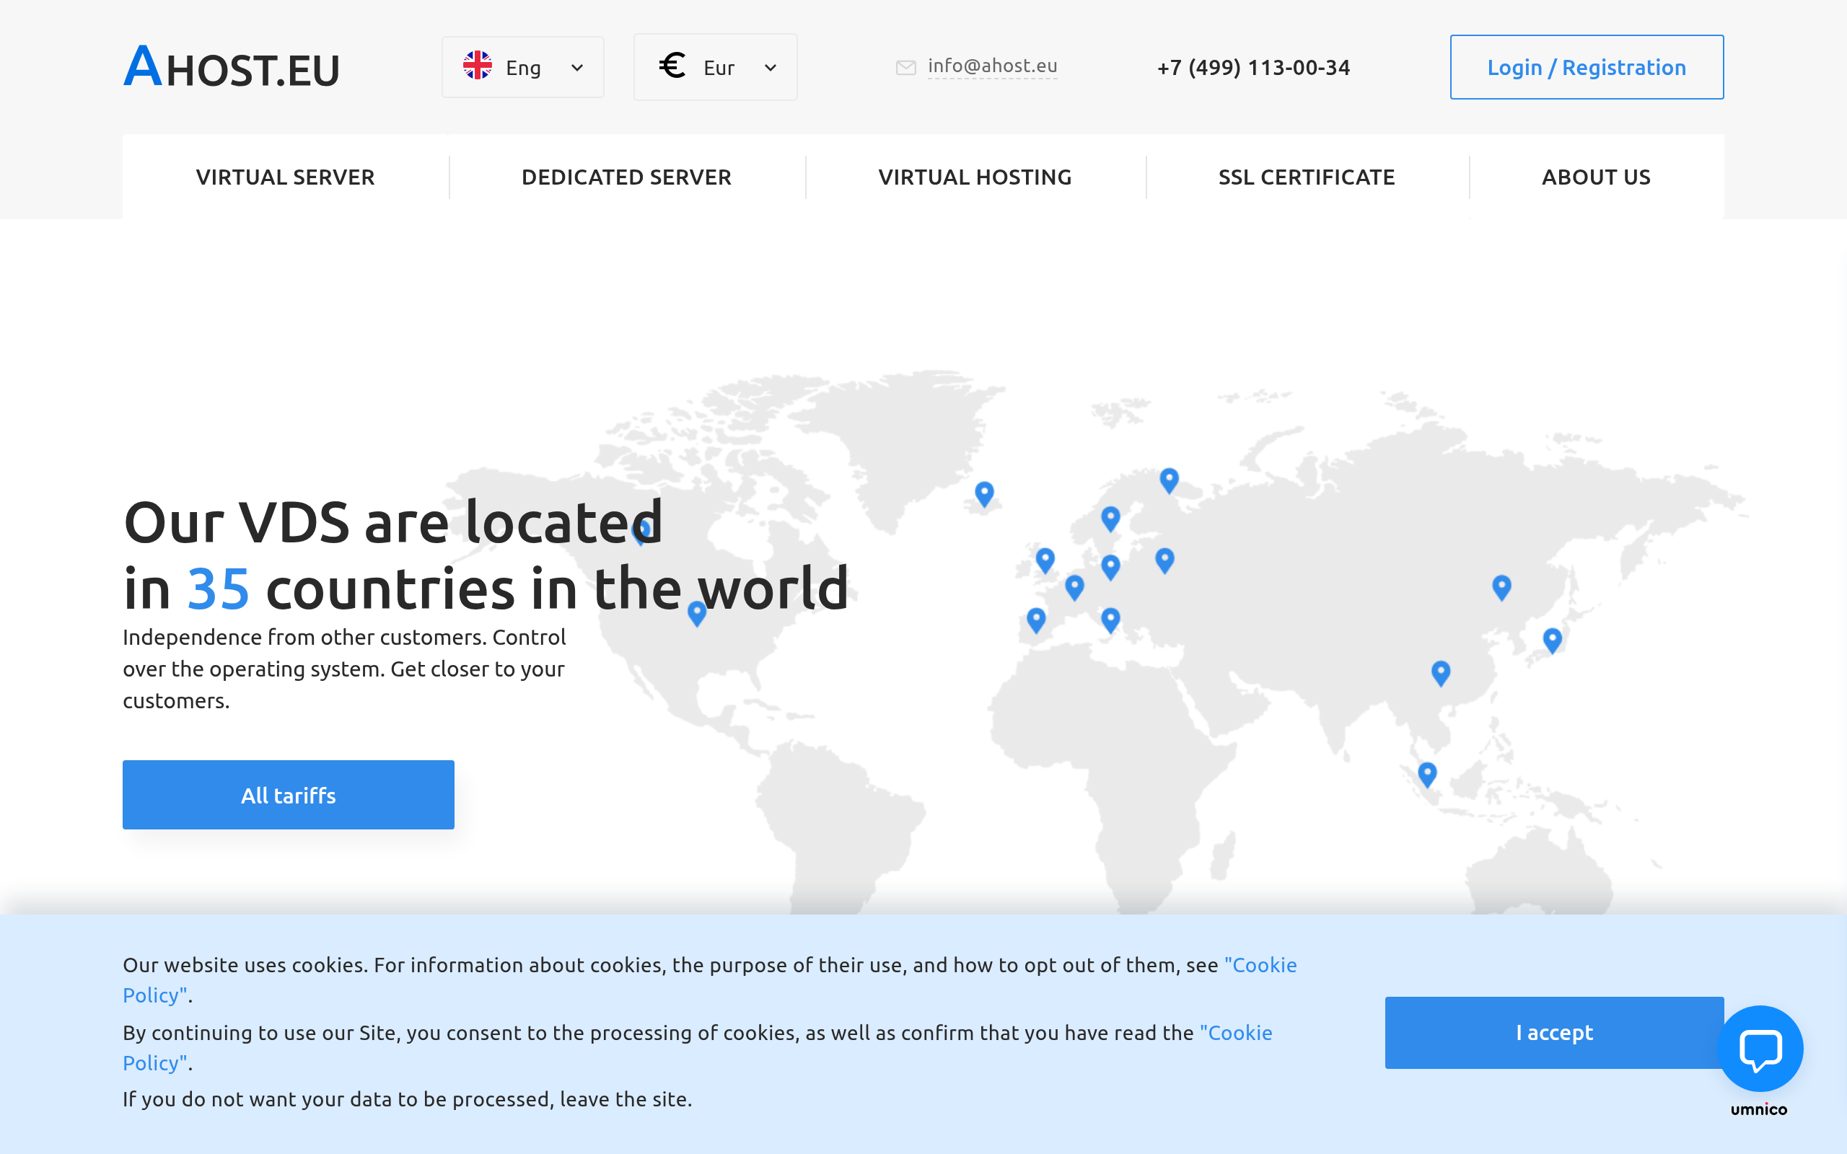Open the Virtual Server menu

pos(286,177)
